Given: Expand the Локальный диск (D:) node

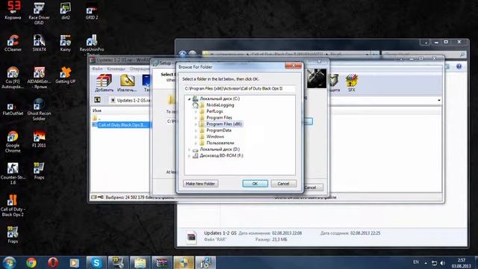Looking at the screenshot, I should coord(189,149).
